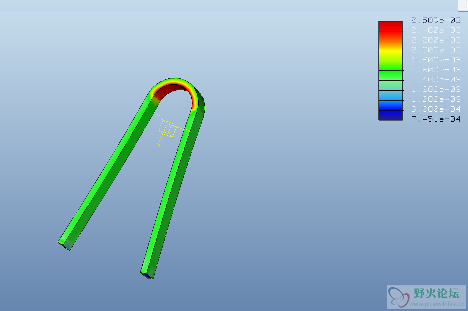The width and height of the screenshot is (468, 311).
Task: Click the open end of the right tube leg
Action: 147,275
